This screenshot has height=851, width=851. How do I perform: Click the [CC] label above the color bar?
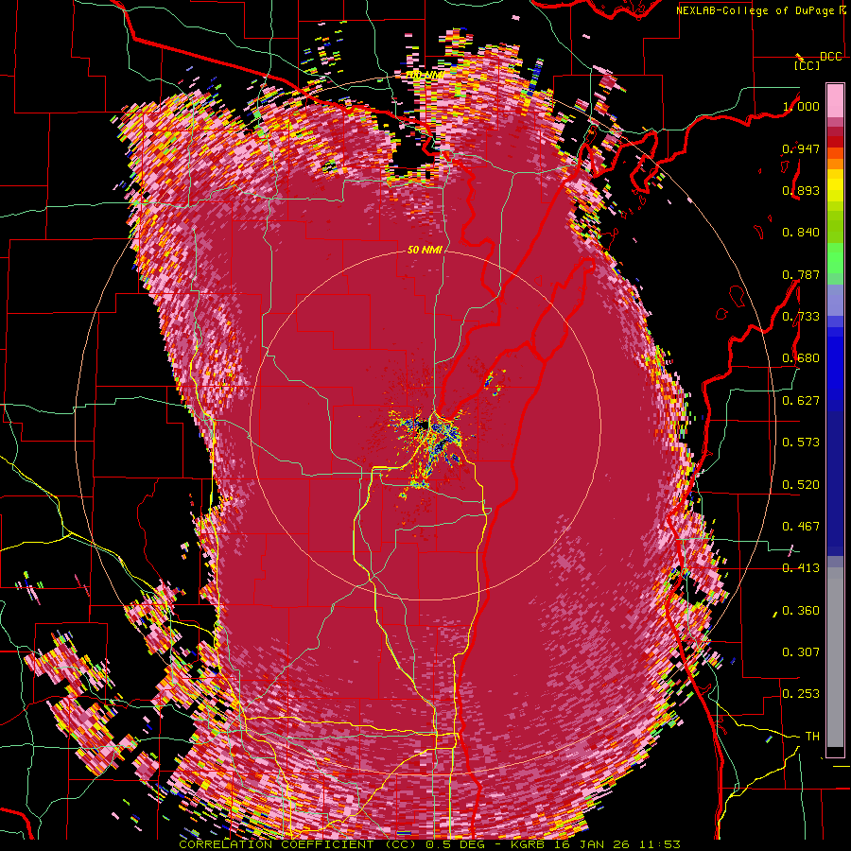tap(808, 65)
